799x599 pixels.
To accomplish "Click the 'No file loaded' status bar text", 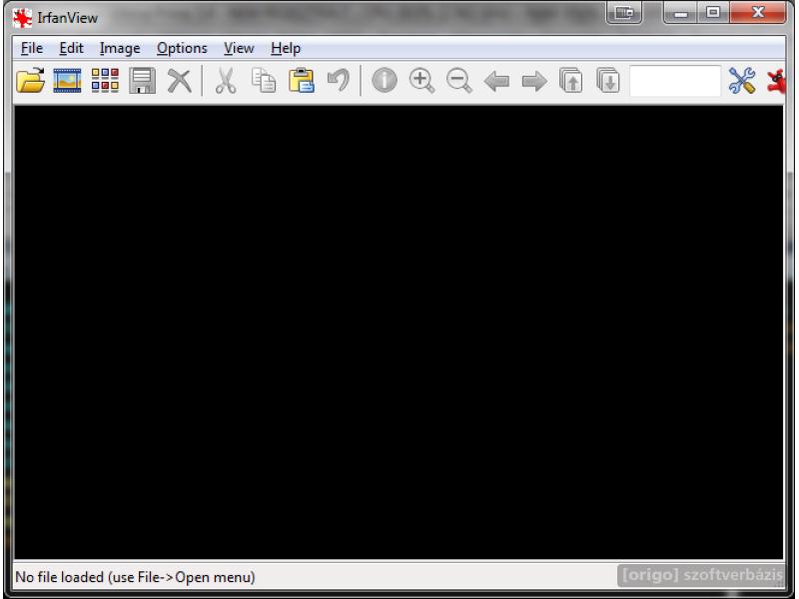I will point(135,577).
